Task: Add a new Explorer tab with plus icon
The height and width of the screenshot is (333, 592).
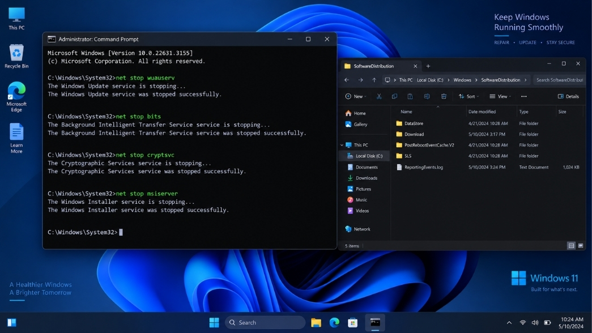Action: point(428,66)
